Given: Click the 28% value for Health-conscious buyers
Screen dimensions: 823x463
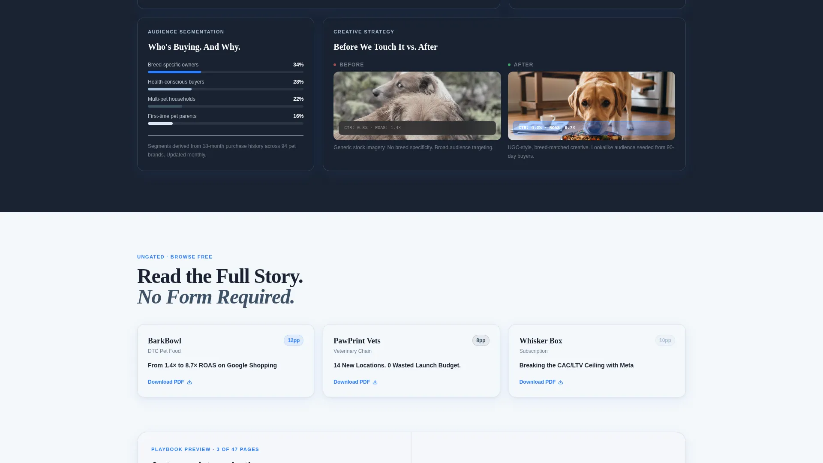Looking at the screenshot, I should pos(298,82).
